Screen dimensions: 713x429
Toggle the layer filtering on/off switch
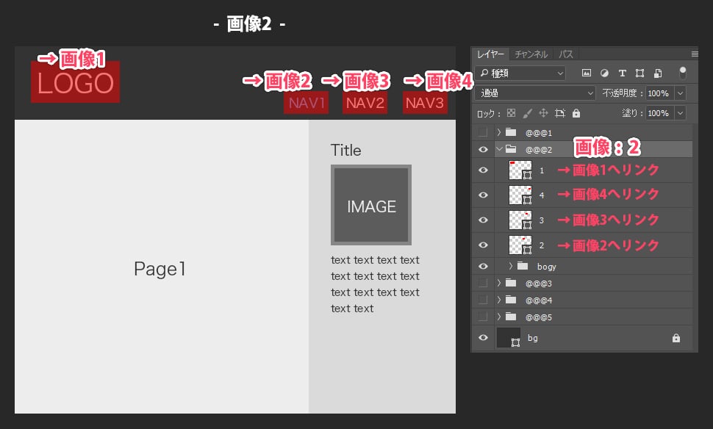683,73
